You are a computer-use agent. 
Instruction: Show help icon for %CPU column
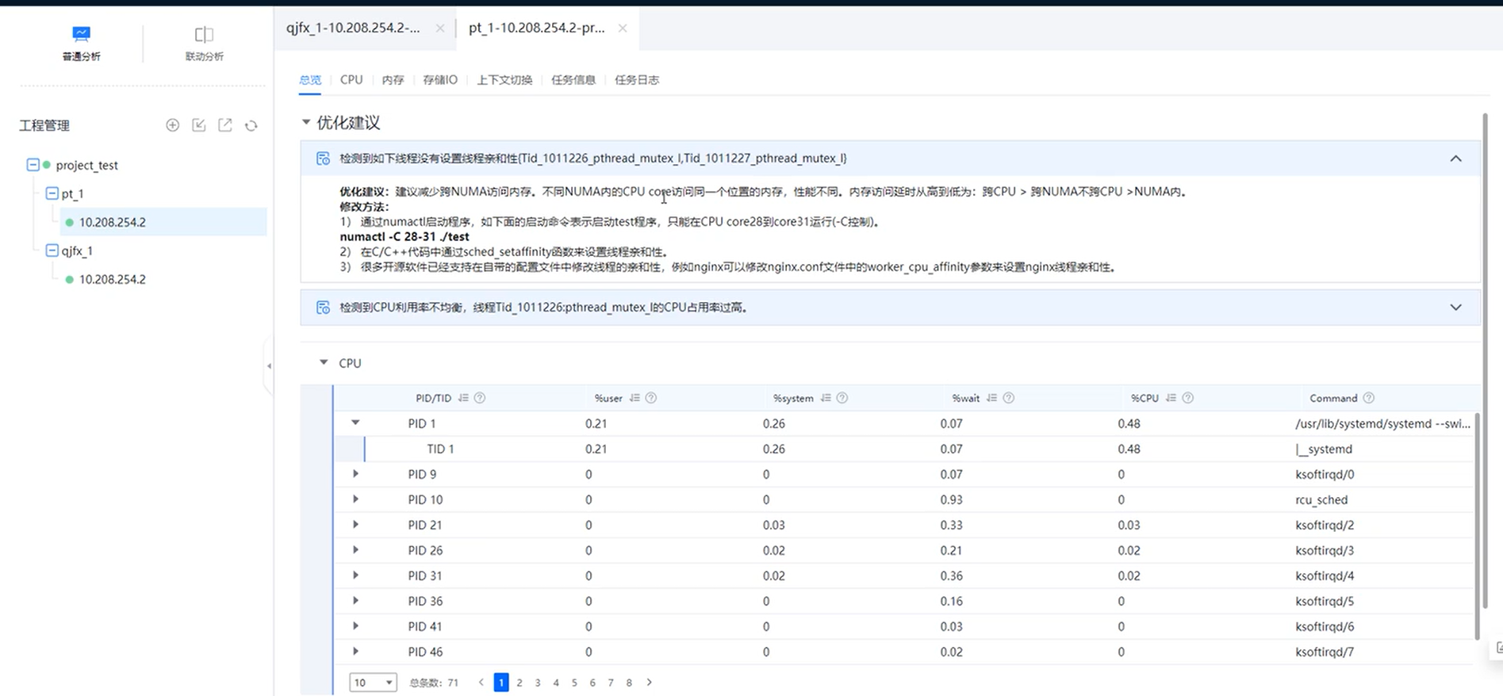[1188, 398]
